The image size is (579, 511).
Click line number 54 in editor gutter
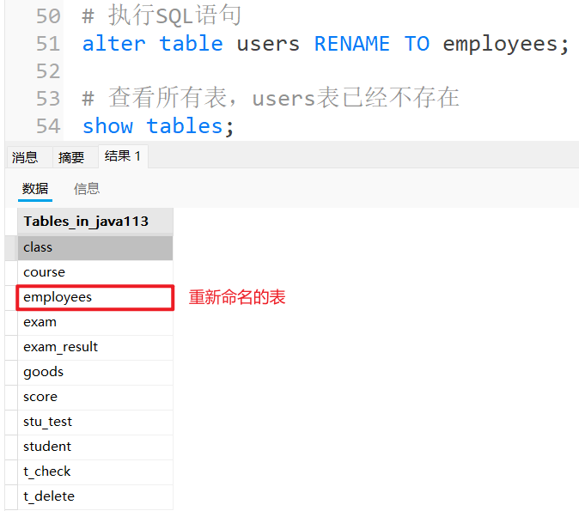pyautogui.click(x=48, y=126)
